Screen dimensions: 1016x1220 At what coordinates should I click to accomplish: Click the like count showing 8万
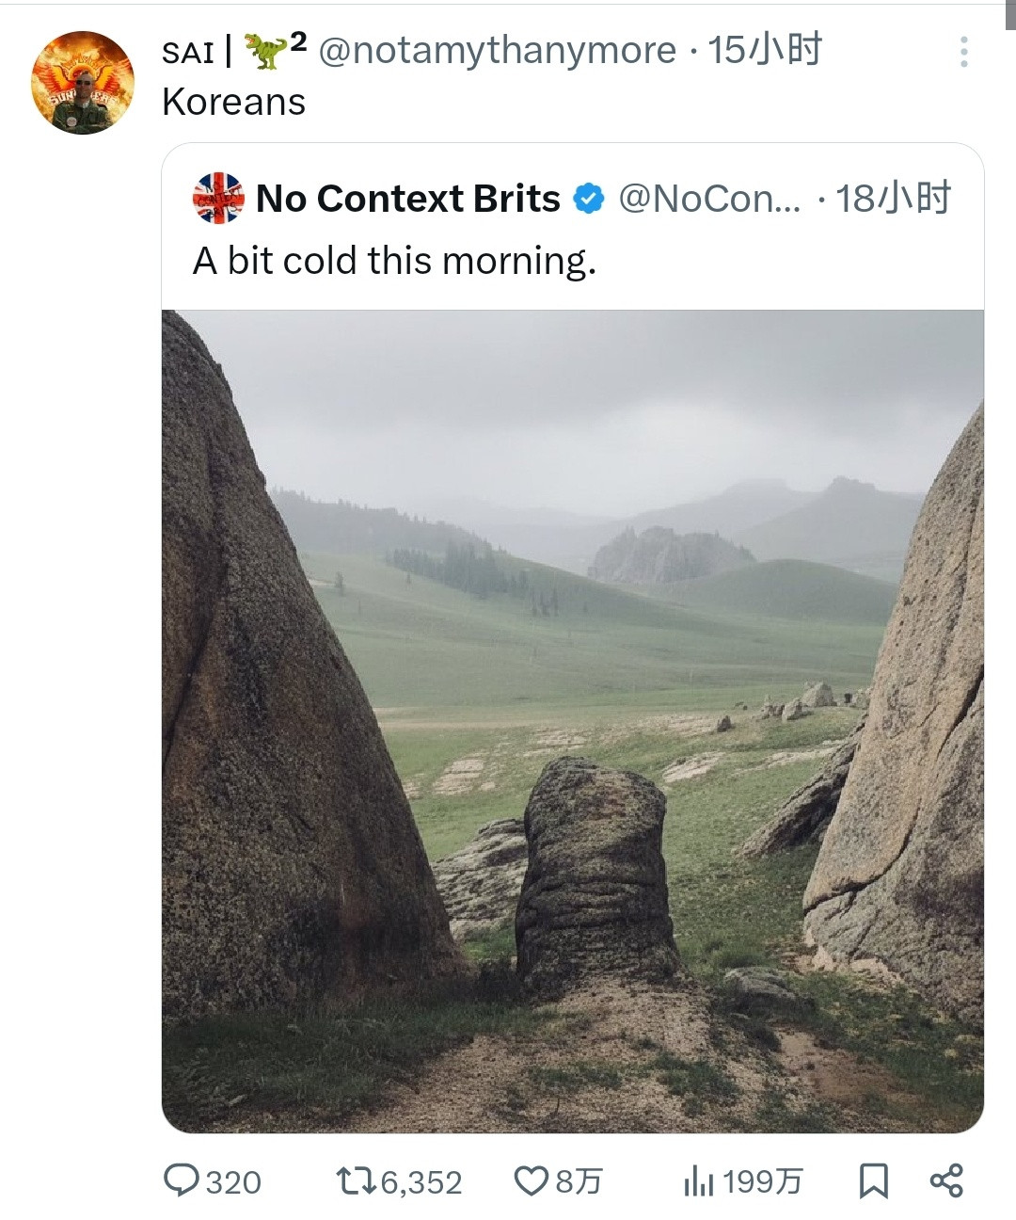point(578,1179)
